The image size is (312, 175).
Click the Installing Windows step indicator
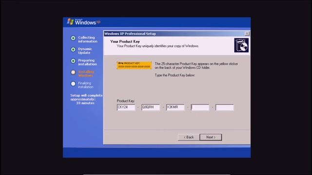pyautogui.click(x=73, y=72)
